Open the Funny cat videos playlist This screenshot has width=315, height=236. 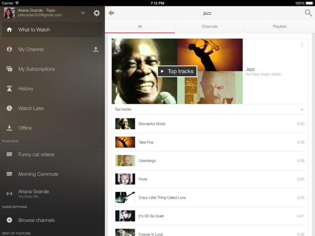(36, 154)
